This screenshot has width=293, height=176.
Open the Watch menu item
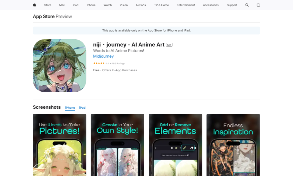coord(108,5)
